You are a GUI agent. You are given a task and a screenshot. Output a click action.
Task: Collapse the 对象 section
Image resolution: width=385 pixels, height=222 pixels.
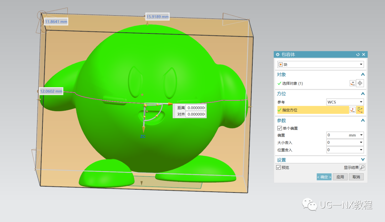click(363, 74)
